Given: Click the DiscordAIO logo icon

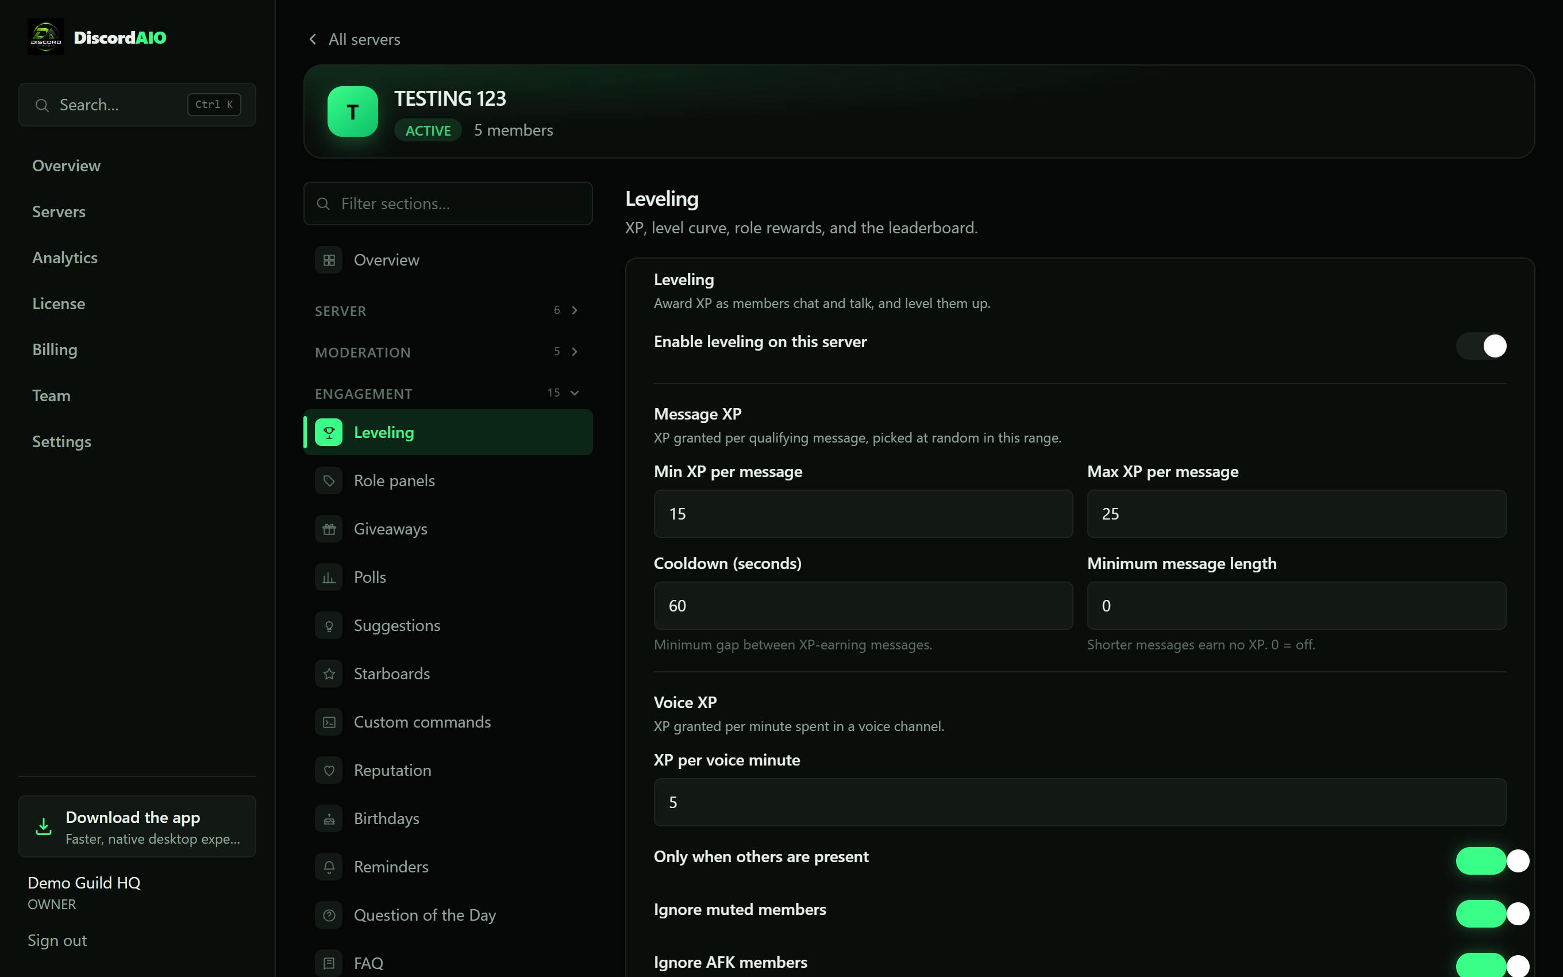Looking at the screenshot, I should pyautogui.click(x=46, y=37).
